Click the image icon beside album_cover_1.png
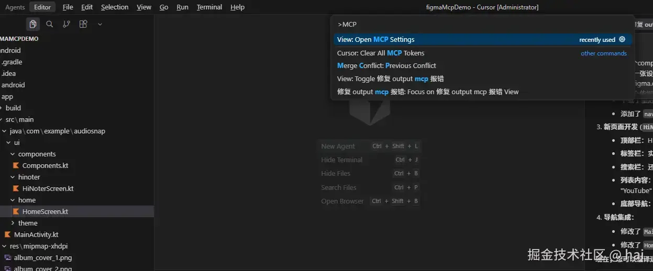Image resolution: width=653 pixels, height=271 pixels. coord(8,258)
